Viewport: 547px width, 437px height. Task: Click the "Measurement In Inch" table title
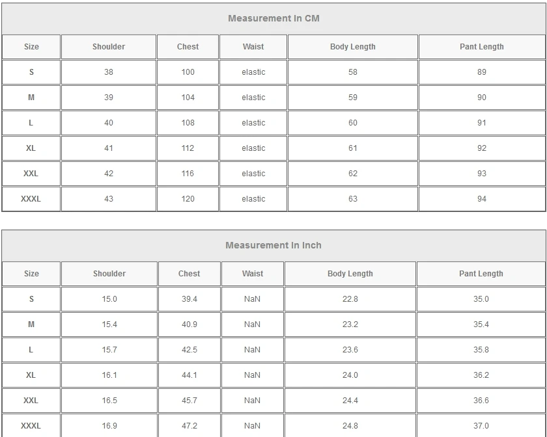click(x=273, y=245)
